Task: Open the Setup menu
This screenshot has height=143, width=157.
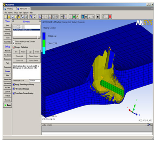Action: 16,13
